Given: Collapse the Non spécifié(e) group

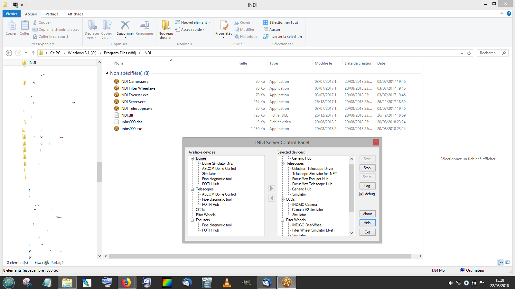Looking at the screenshot, I should coord(107,73).
